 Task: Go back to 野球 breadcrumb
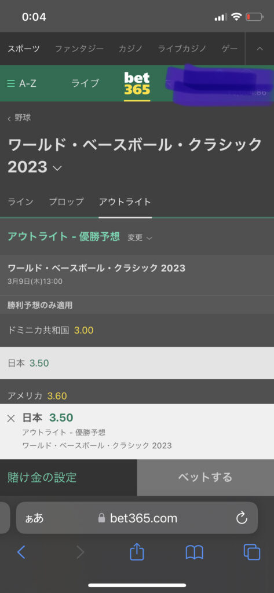pyautogui.click(x=19, y=118)
